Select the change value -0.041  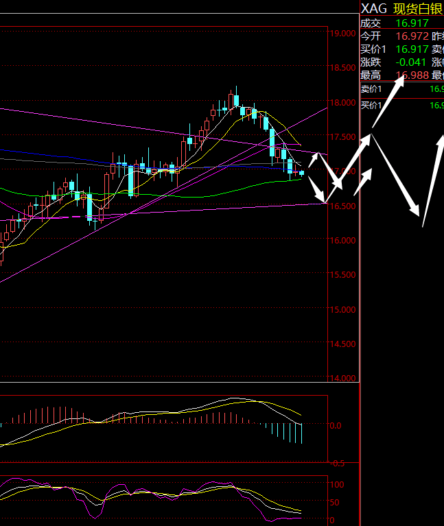click(x=411, y=62)
